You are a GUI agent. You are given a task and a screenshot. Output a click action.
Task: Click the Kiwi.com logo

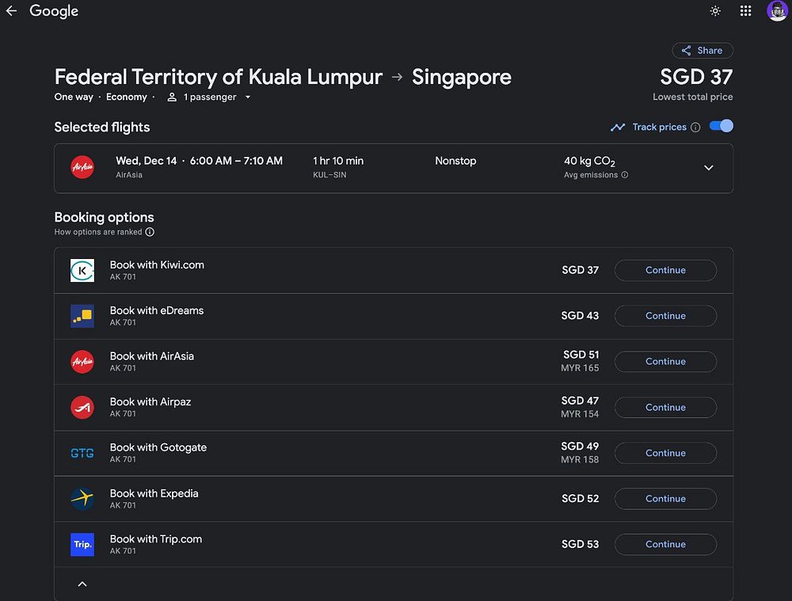(82, 271)
